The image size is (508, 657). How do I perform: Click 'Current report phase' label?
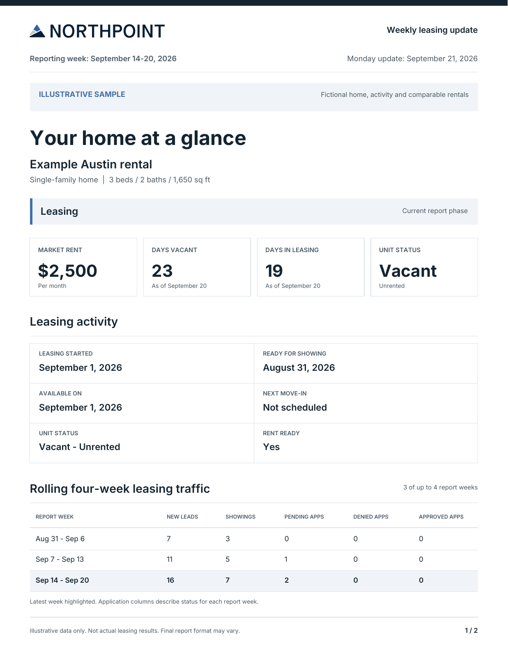pyautogui.click(x=435, y=211)
